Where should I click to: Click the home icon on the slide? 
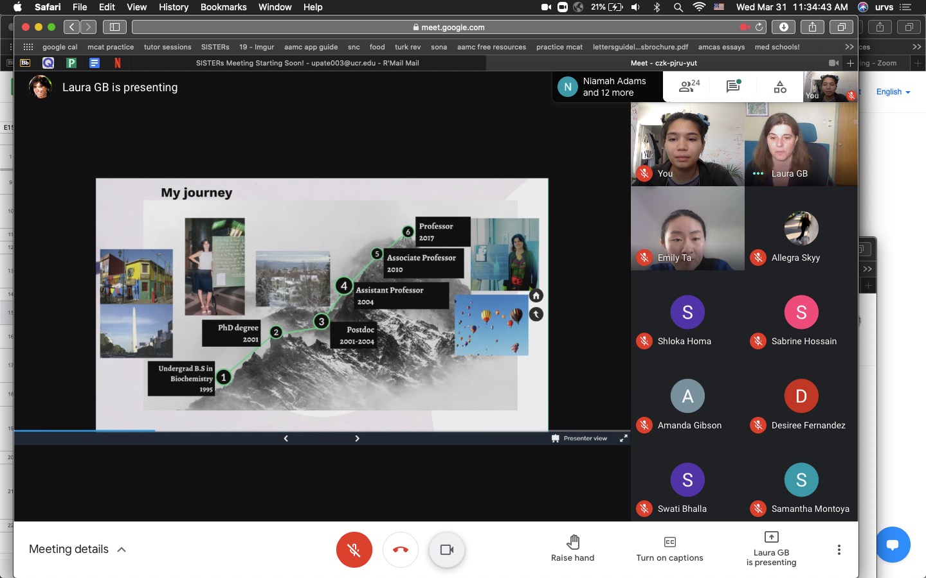pyautogui.click(x=536, y=295)
